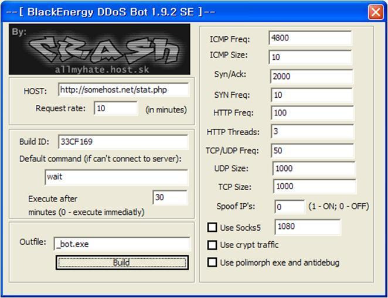
Task: Click the Spoof IP's field
Action: [x=290, y=207]
